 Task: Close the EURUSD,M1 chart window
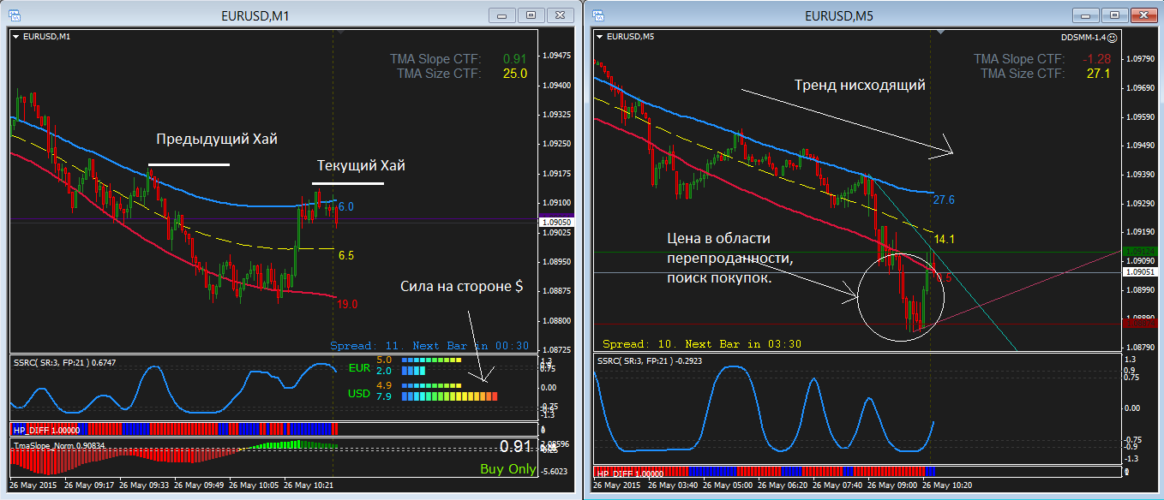pyautogui.click(x=560, y=15)
